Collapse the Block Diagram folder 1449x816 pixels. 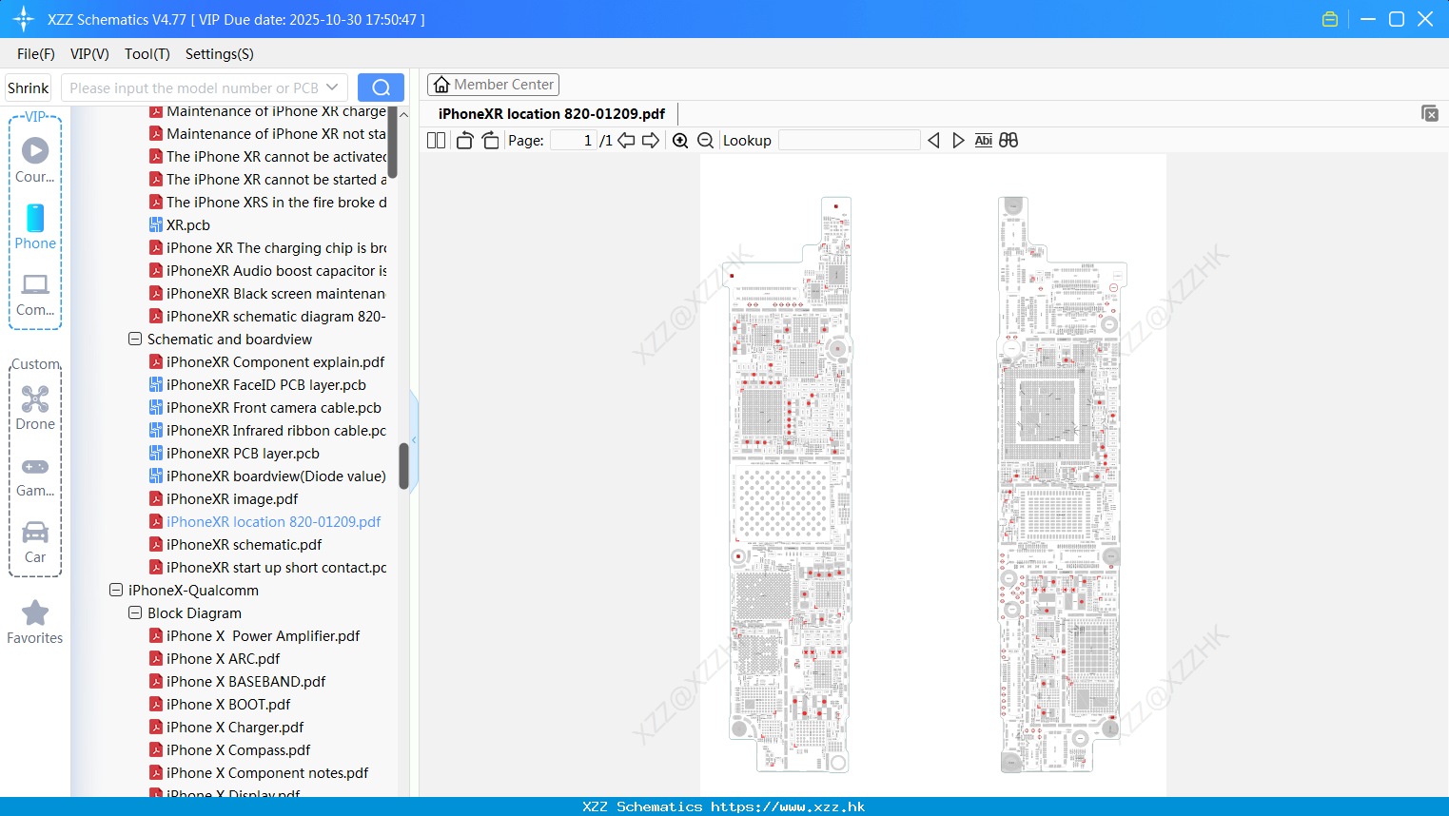135,613
